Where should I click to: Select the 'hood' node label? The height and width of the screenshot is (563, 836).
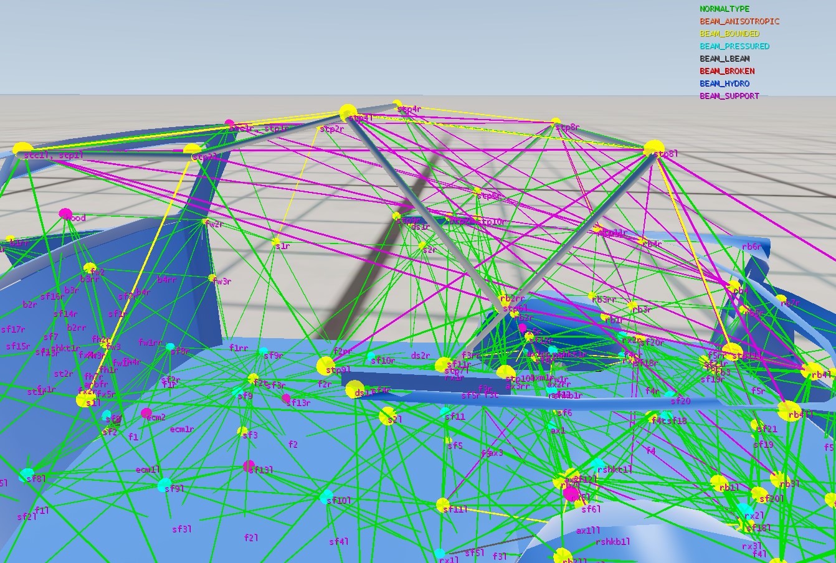tap(76, 218)
